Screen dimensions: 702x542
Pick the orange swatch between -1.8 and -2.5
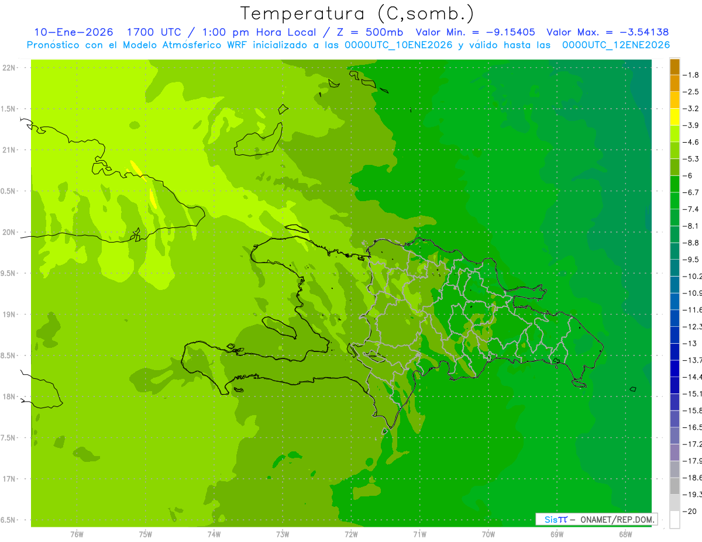coord(675,84)
